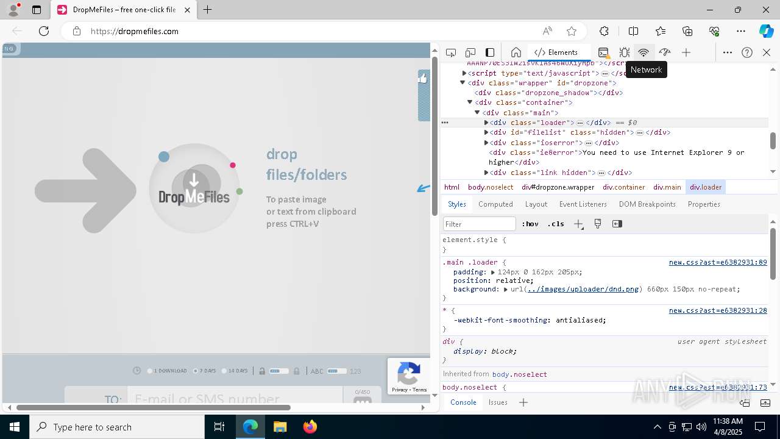This screenshot has width=780, height=439.
Task: Collapse the div class container node
Action: [470, 102]
